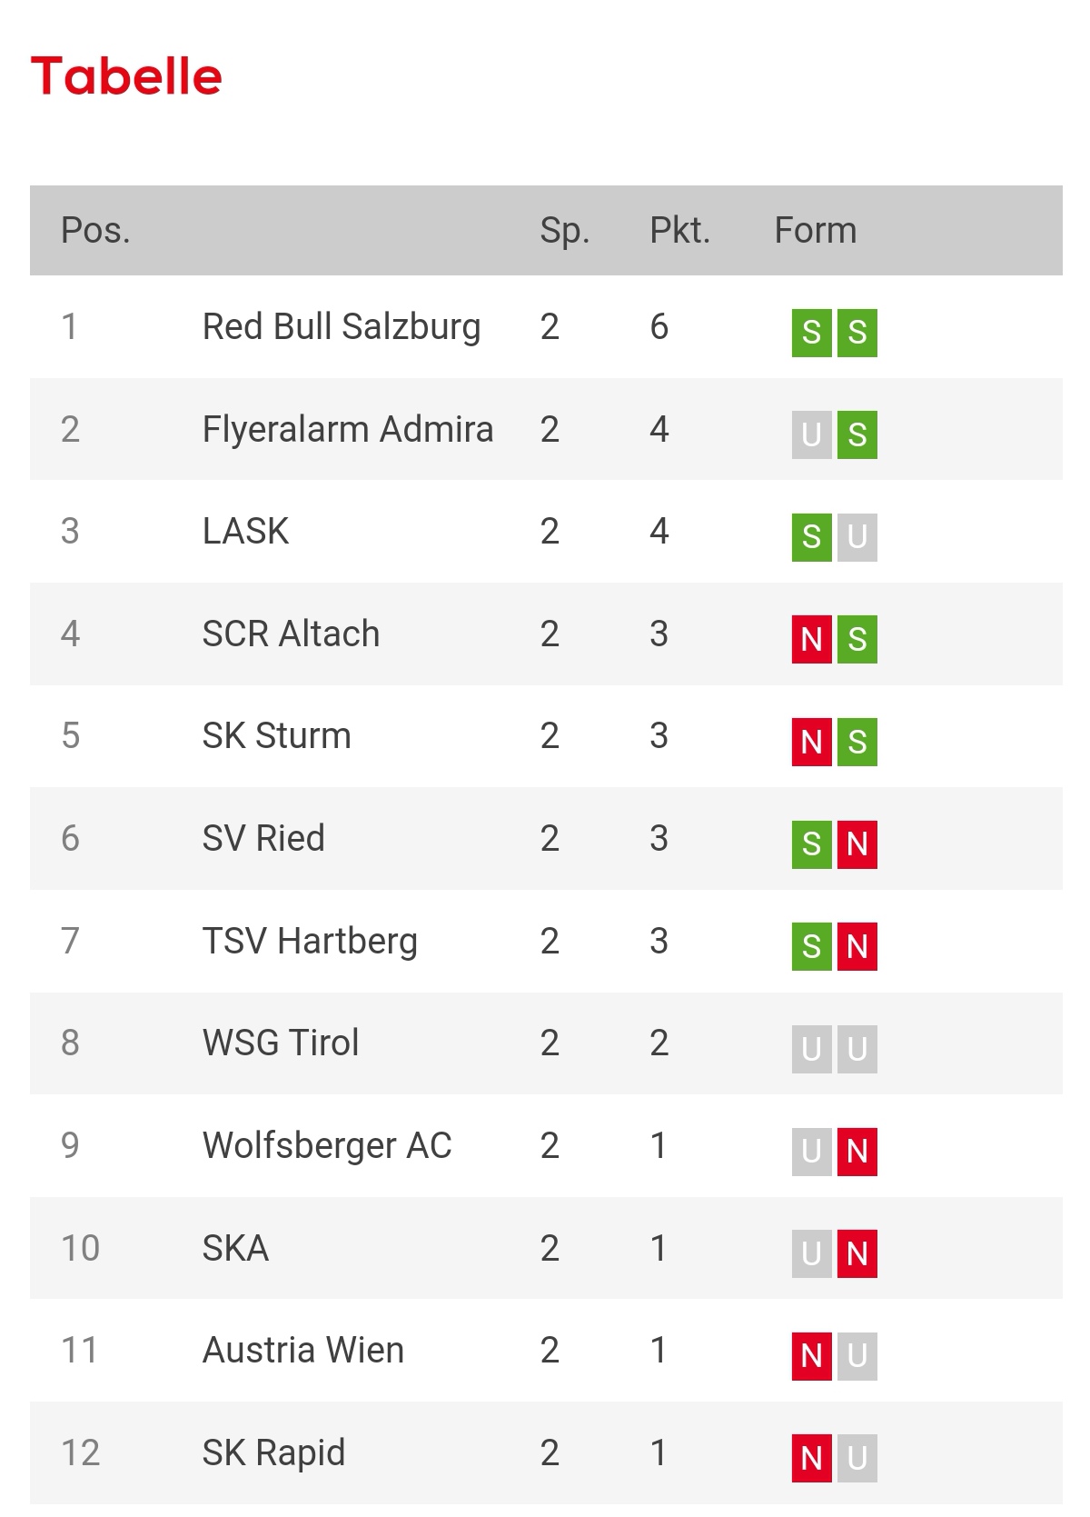Click Flyeralarm Admira's grey U form badge
1090x1517 pixels.
click(812, 434)
